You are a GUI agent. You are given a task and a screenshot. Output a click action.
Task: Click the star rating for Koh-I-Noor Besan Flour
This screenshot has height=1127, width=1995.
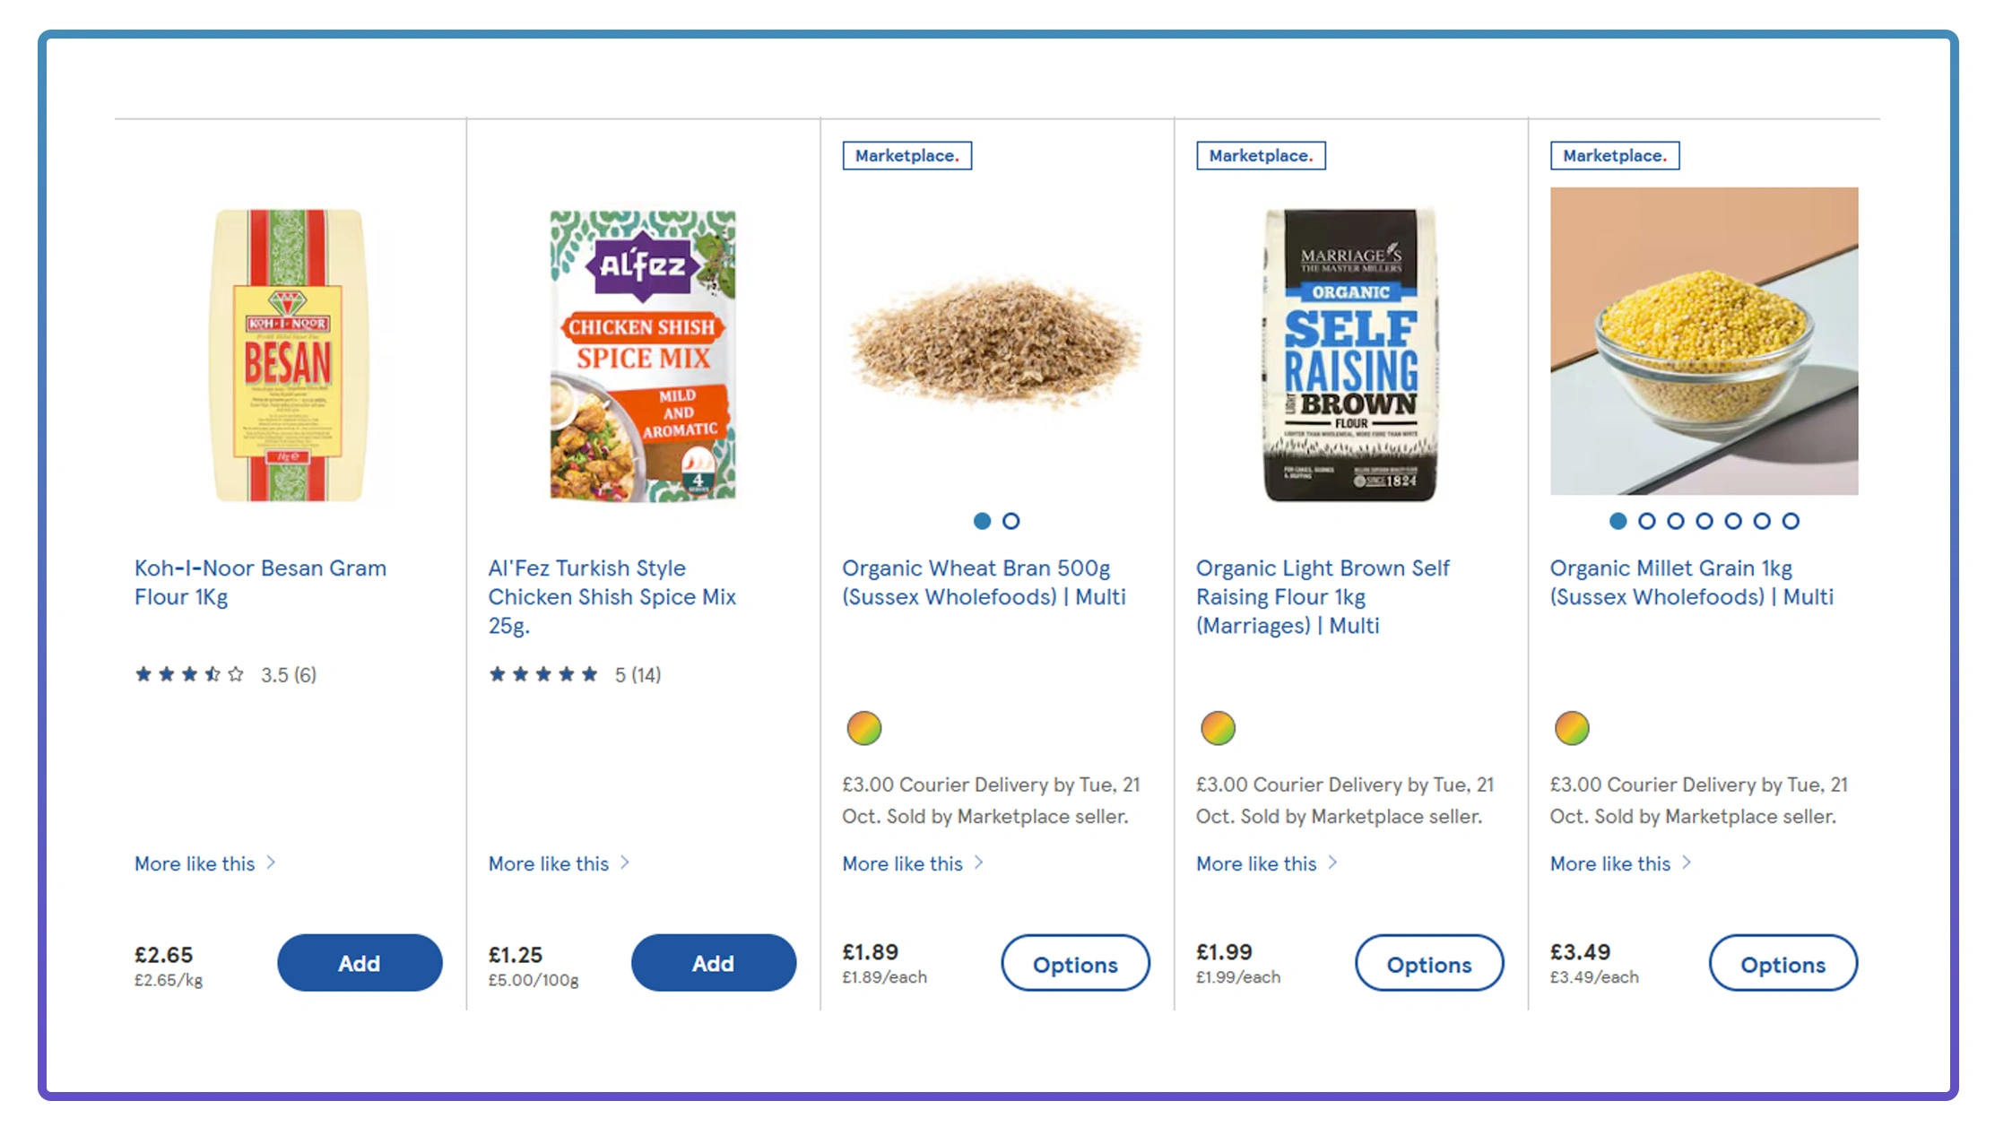click(x=189, y=674)
